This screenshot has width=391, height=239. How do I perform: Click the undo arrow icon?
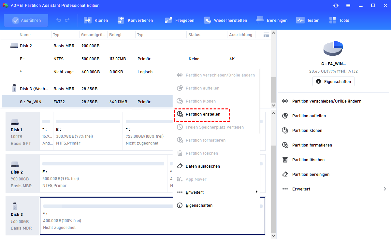pyautogui.click(x=59, y=20)
